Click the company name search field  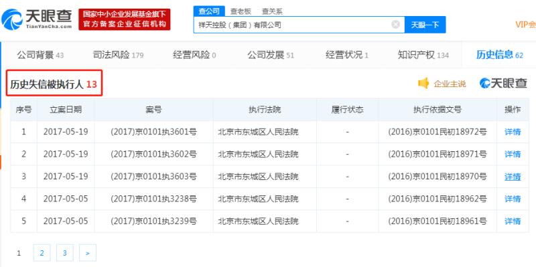pyautogui.click(x=299, y=25)
